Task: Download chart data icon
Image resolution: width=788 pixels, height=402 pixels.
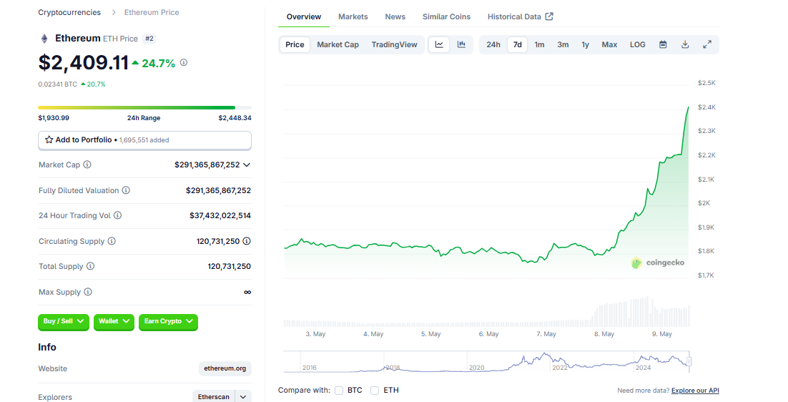Action: pos(685,44)
